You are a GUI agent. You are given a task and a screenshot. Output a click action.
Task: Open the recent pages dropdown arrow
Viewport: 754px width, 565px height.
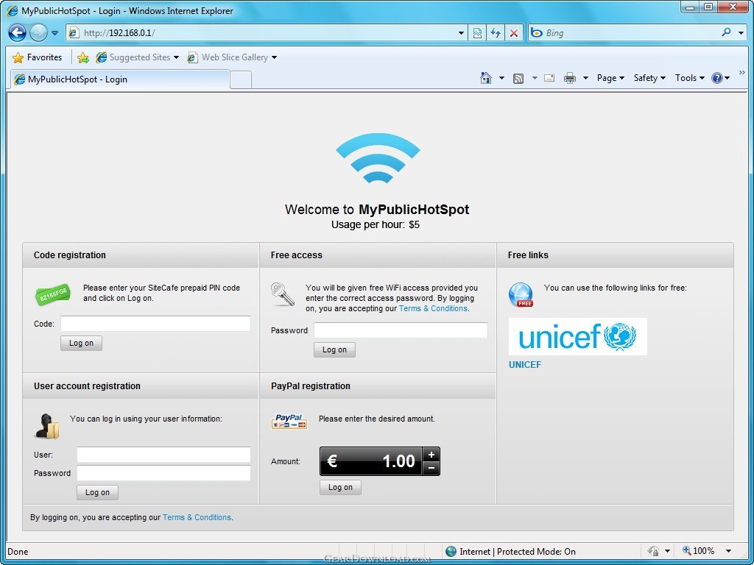(x=54, y=33)
